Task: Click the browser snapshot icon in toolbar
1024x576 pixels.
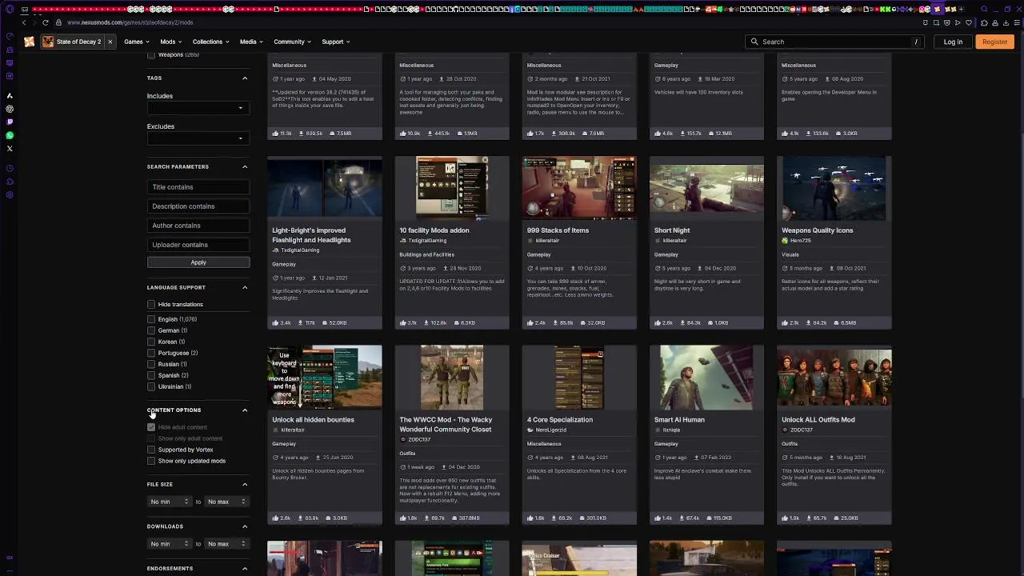Action: pos(936,22)
